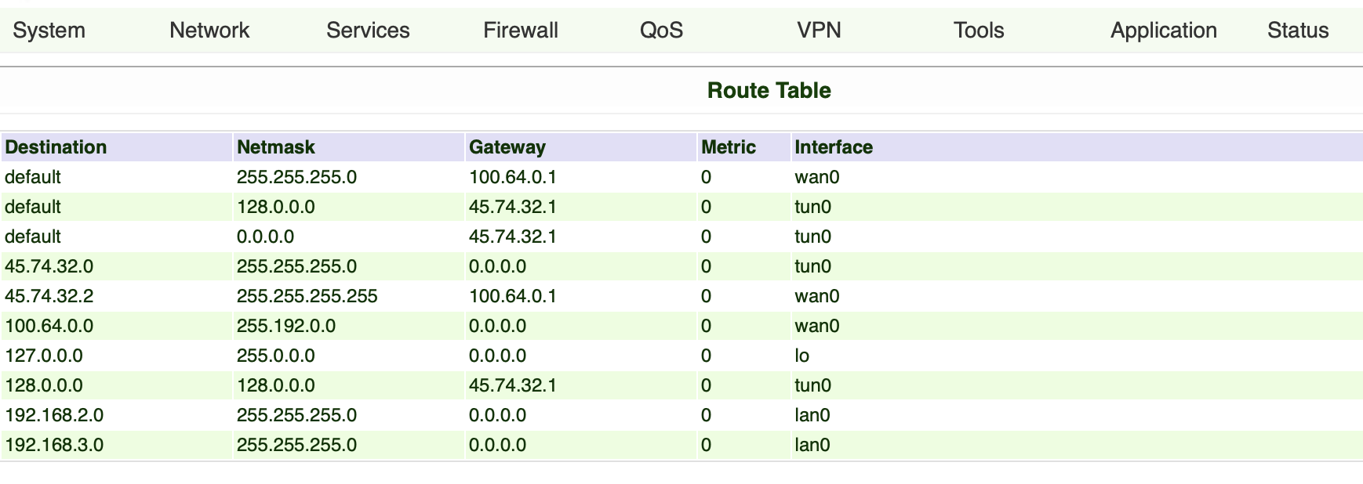This screenshot has width=1363, height=484.
Task: Click the 127.0.0.0 destination cell
Action: [x=44, y=356]
